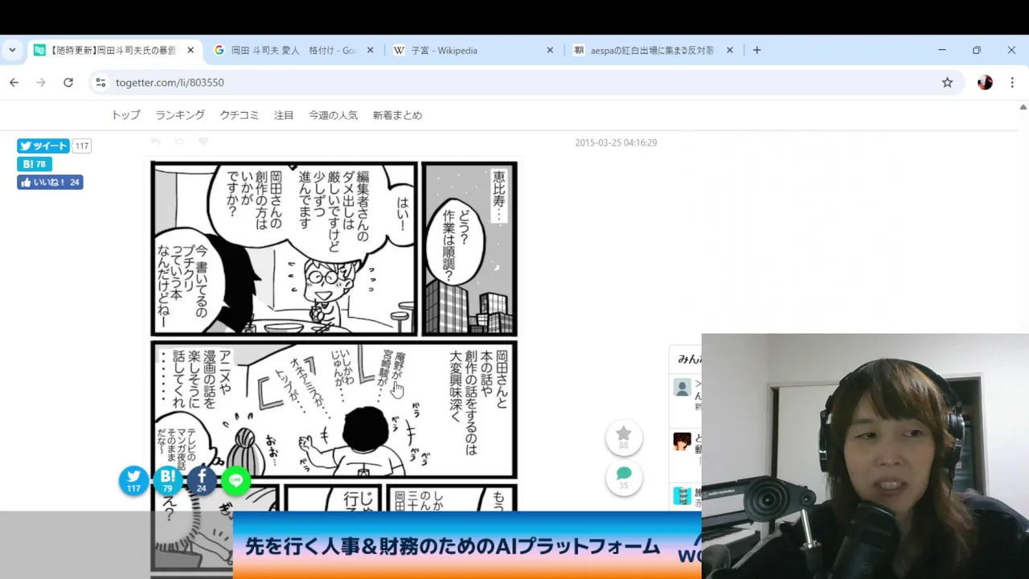Open the 注目 menu item

(x=284, y=115)
